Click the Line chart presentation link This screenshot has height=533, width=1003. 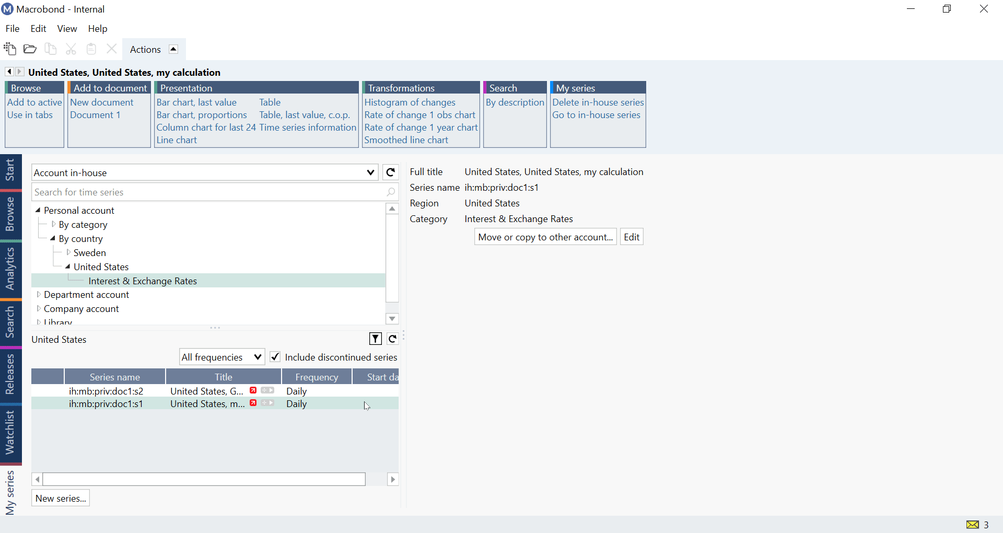177,140
